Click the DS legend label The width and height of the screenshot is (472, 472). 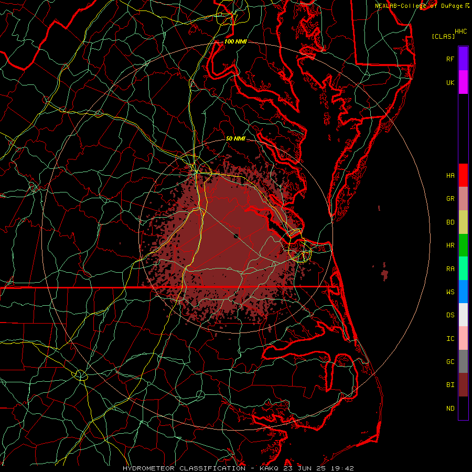click(450, 315)
